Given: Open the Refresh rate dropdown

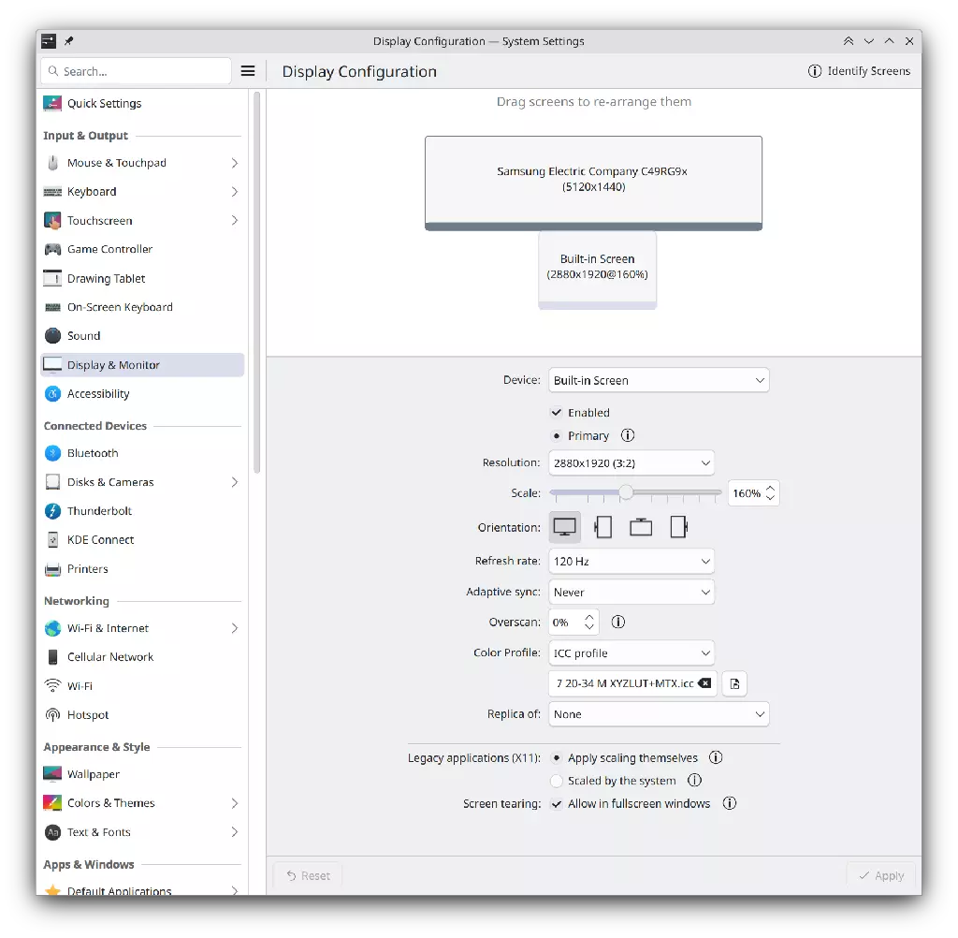Looking at the screenshot, I should coord(631,562).
